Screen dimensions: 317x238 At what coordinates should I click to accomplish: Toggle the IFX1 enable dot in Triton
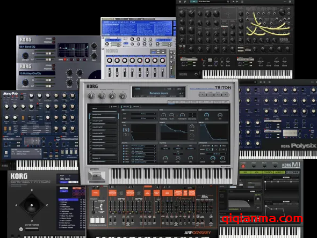coord(124,146)
